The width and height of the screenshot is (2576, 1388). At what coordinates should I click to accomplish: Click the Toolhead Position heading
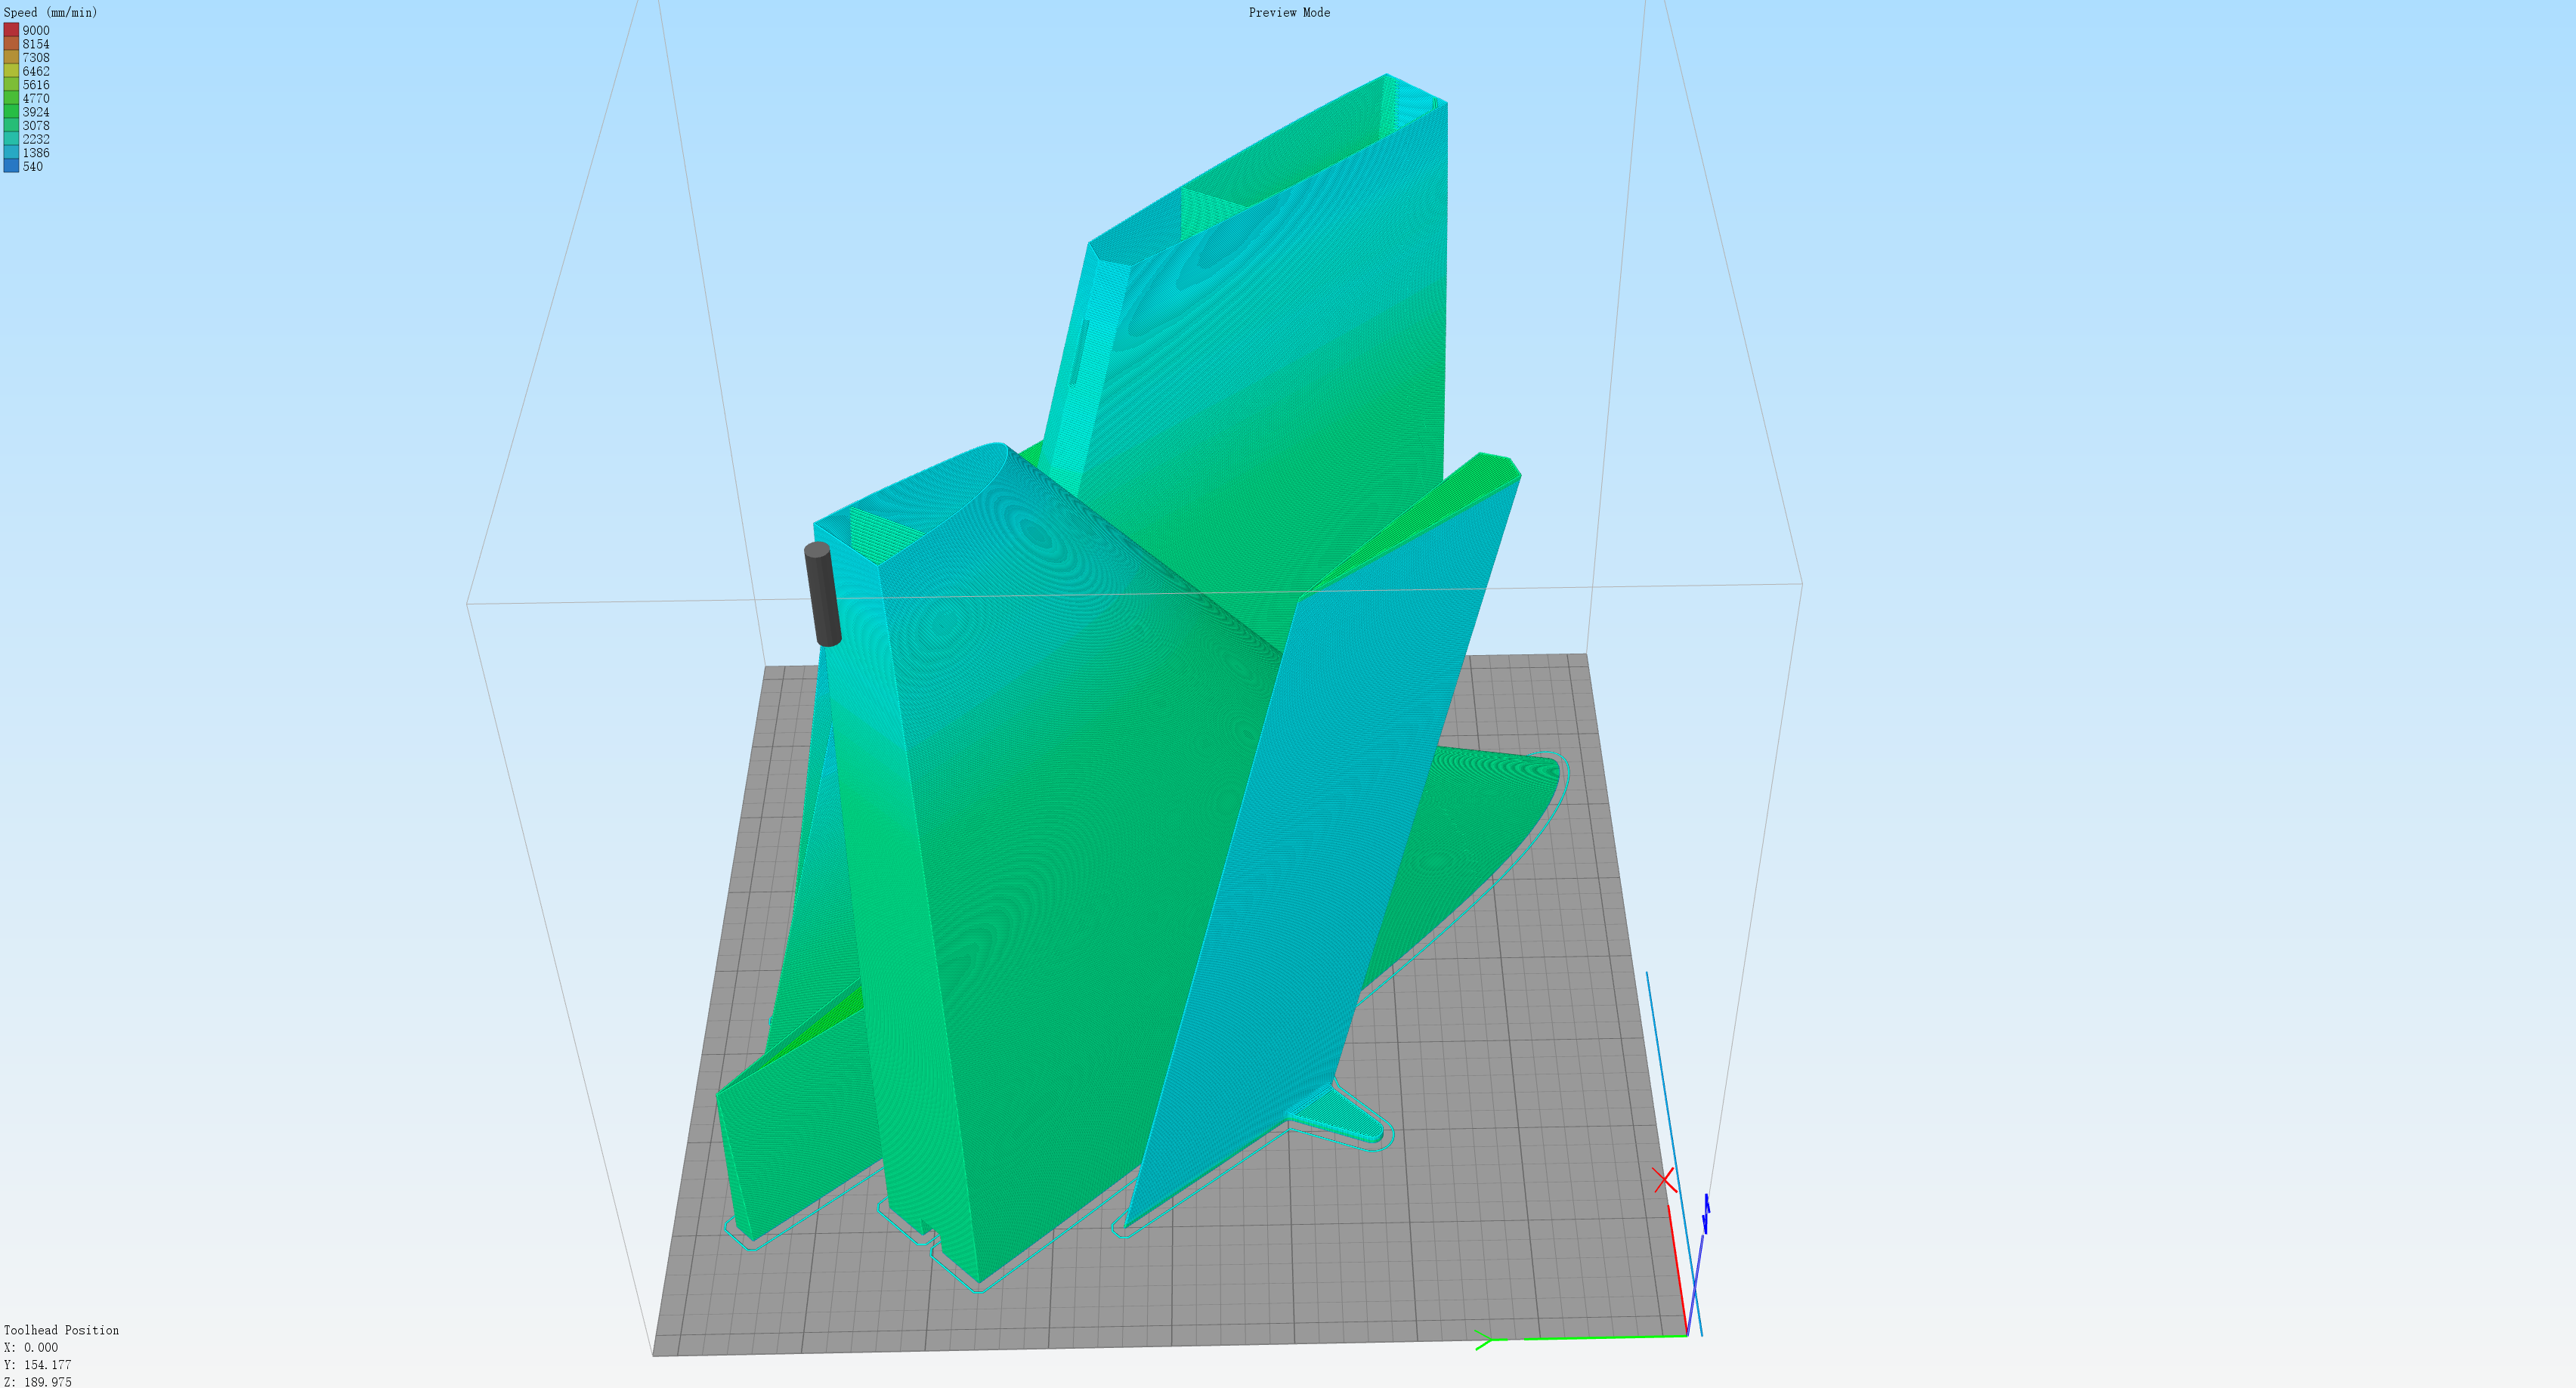pos(61,1330)
